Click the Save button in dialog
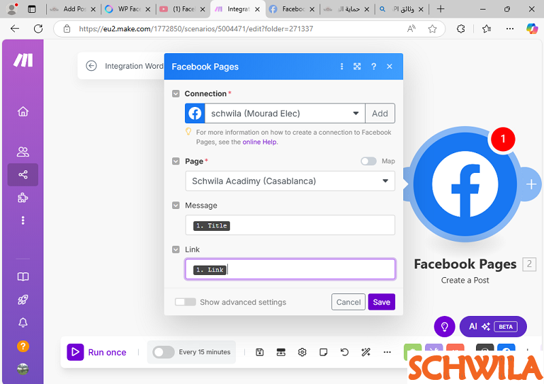The width and height of the screenshot is (544, 384). tap(381, 302)
